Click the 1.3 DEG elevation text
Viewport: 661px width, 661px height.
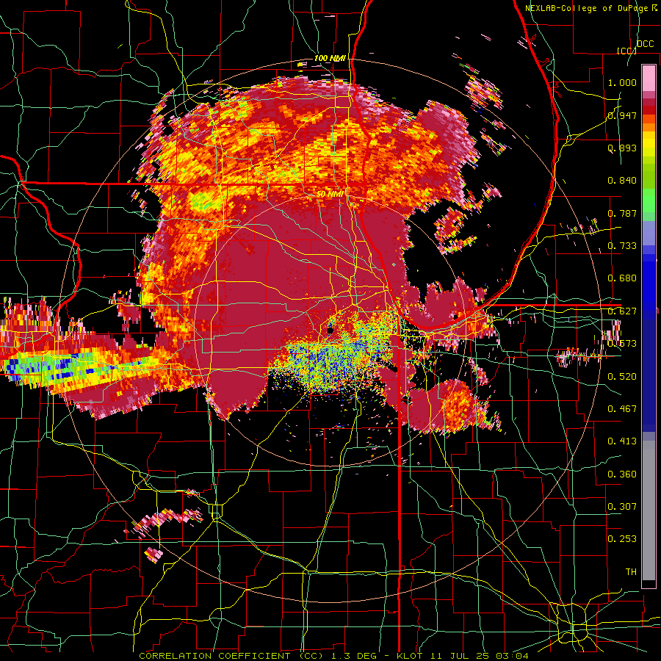(355, 656)
